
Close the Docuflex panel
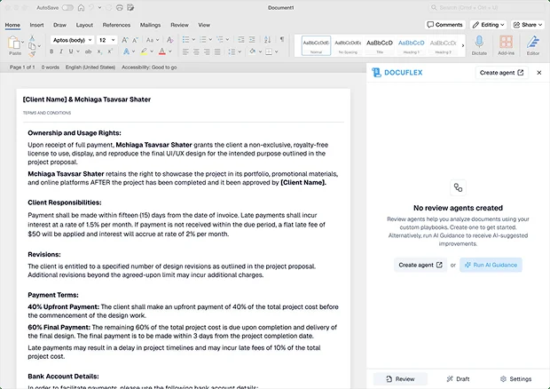click(x=538, y=73)
